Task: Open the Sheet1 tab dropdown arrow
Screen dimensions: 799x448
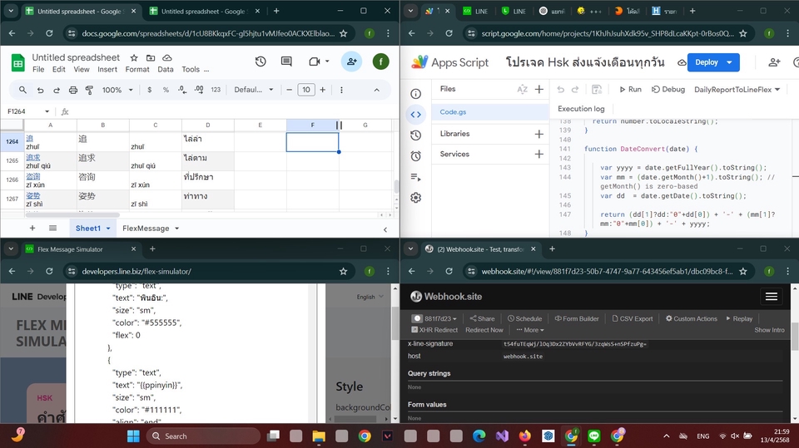Action: point(108,229)
